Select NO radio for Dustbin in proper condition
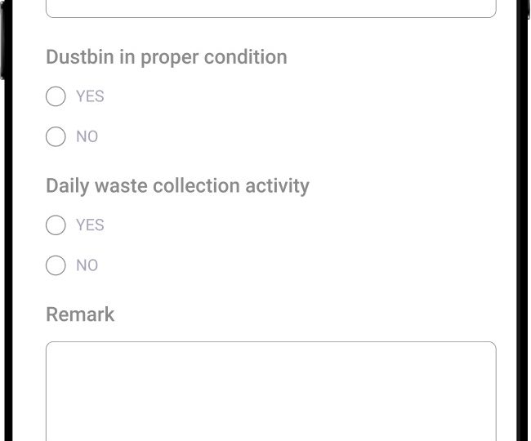Screen dimensions: 531x441 pos(56,136)
